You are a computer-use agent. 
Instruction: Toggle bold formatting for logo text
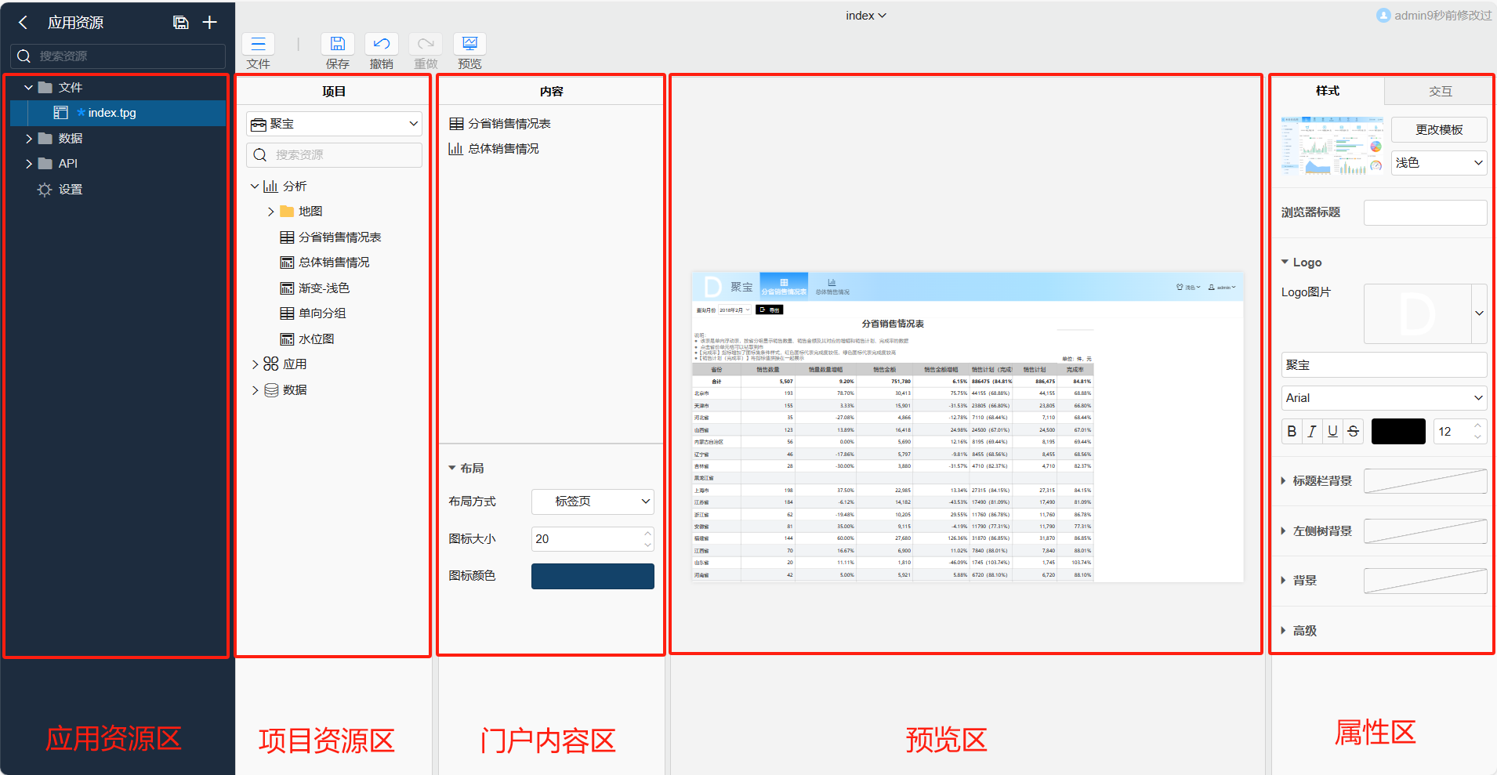coord(1292,432)
